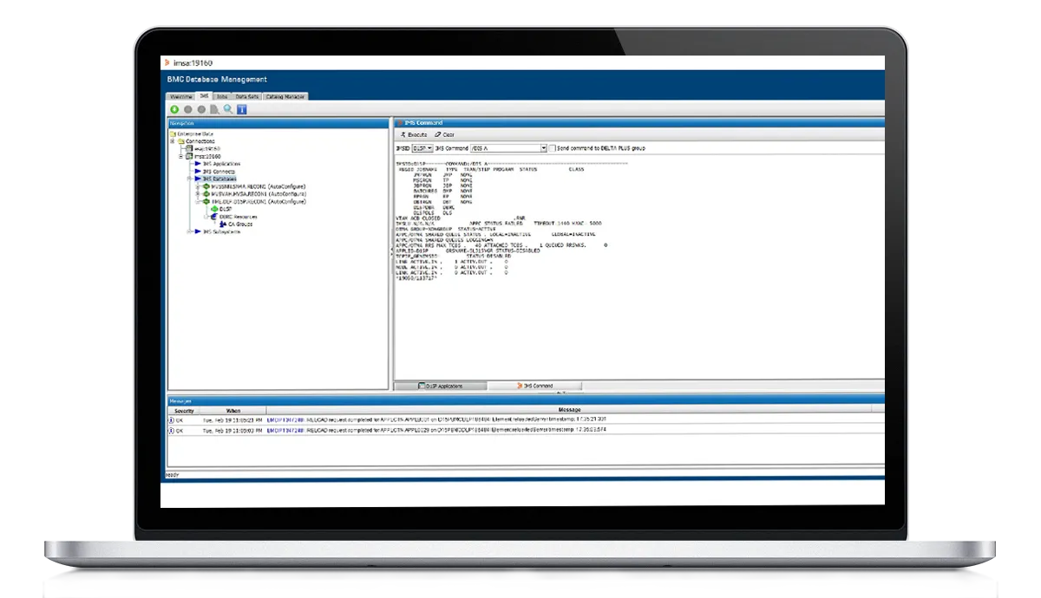This screenshot has height=598, width=1041.
Task: Collapse the imsa:19160 connection node
Action: tap(180, 156)
